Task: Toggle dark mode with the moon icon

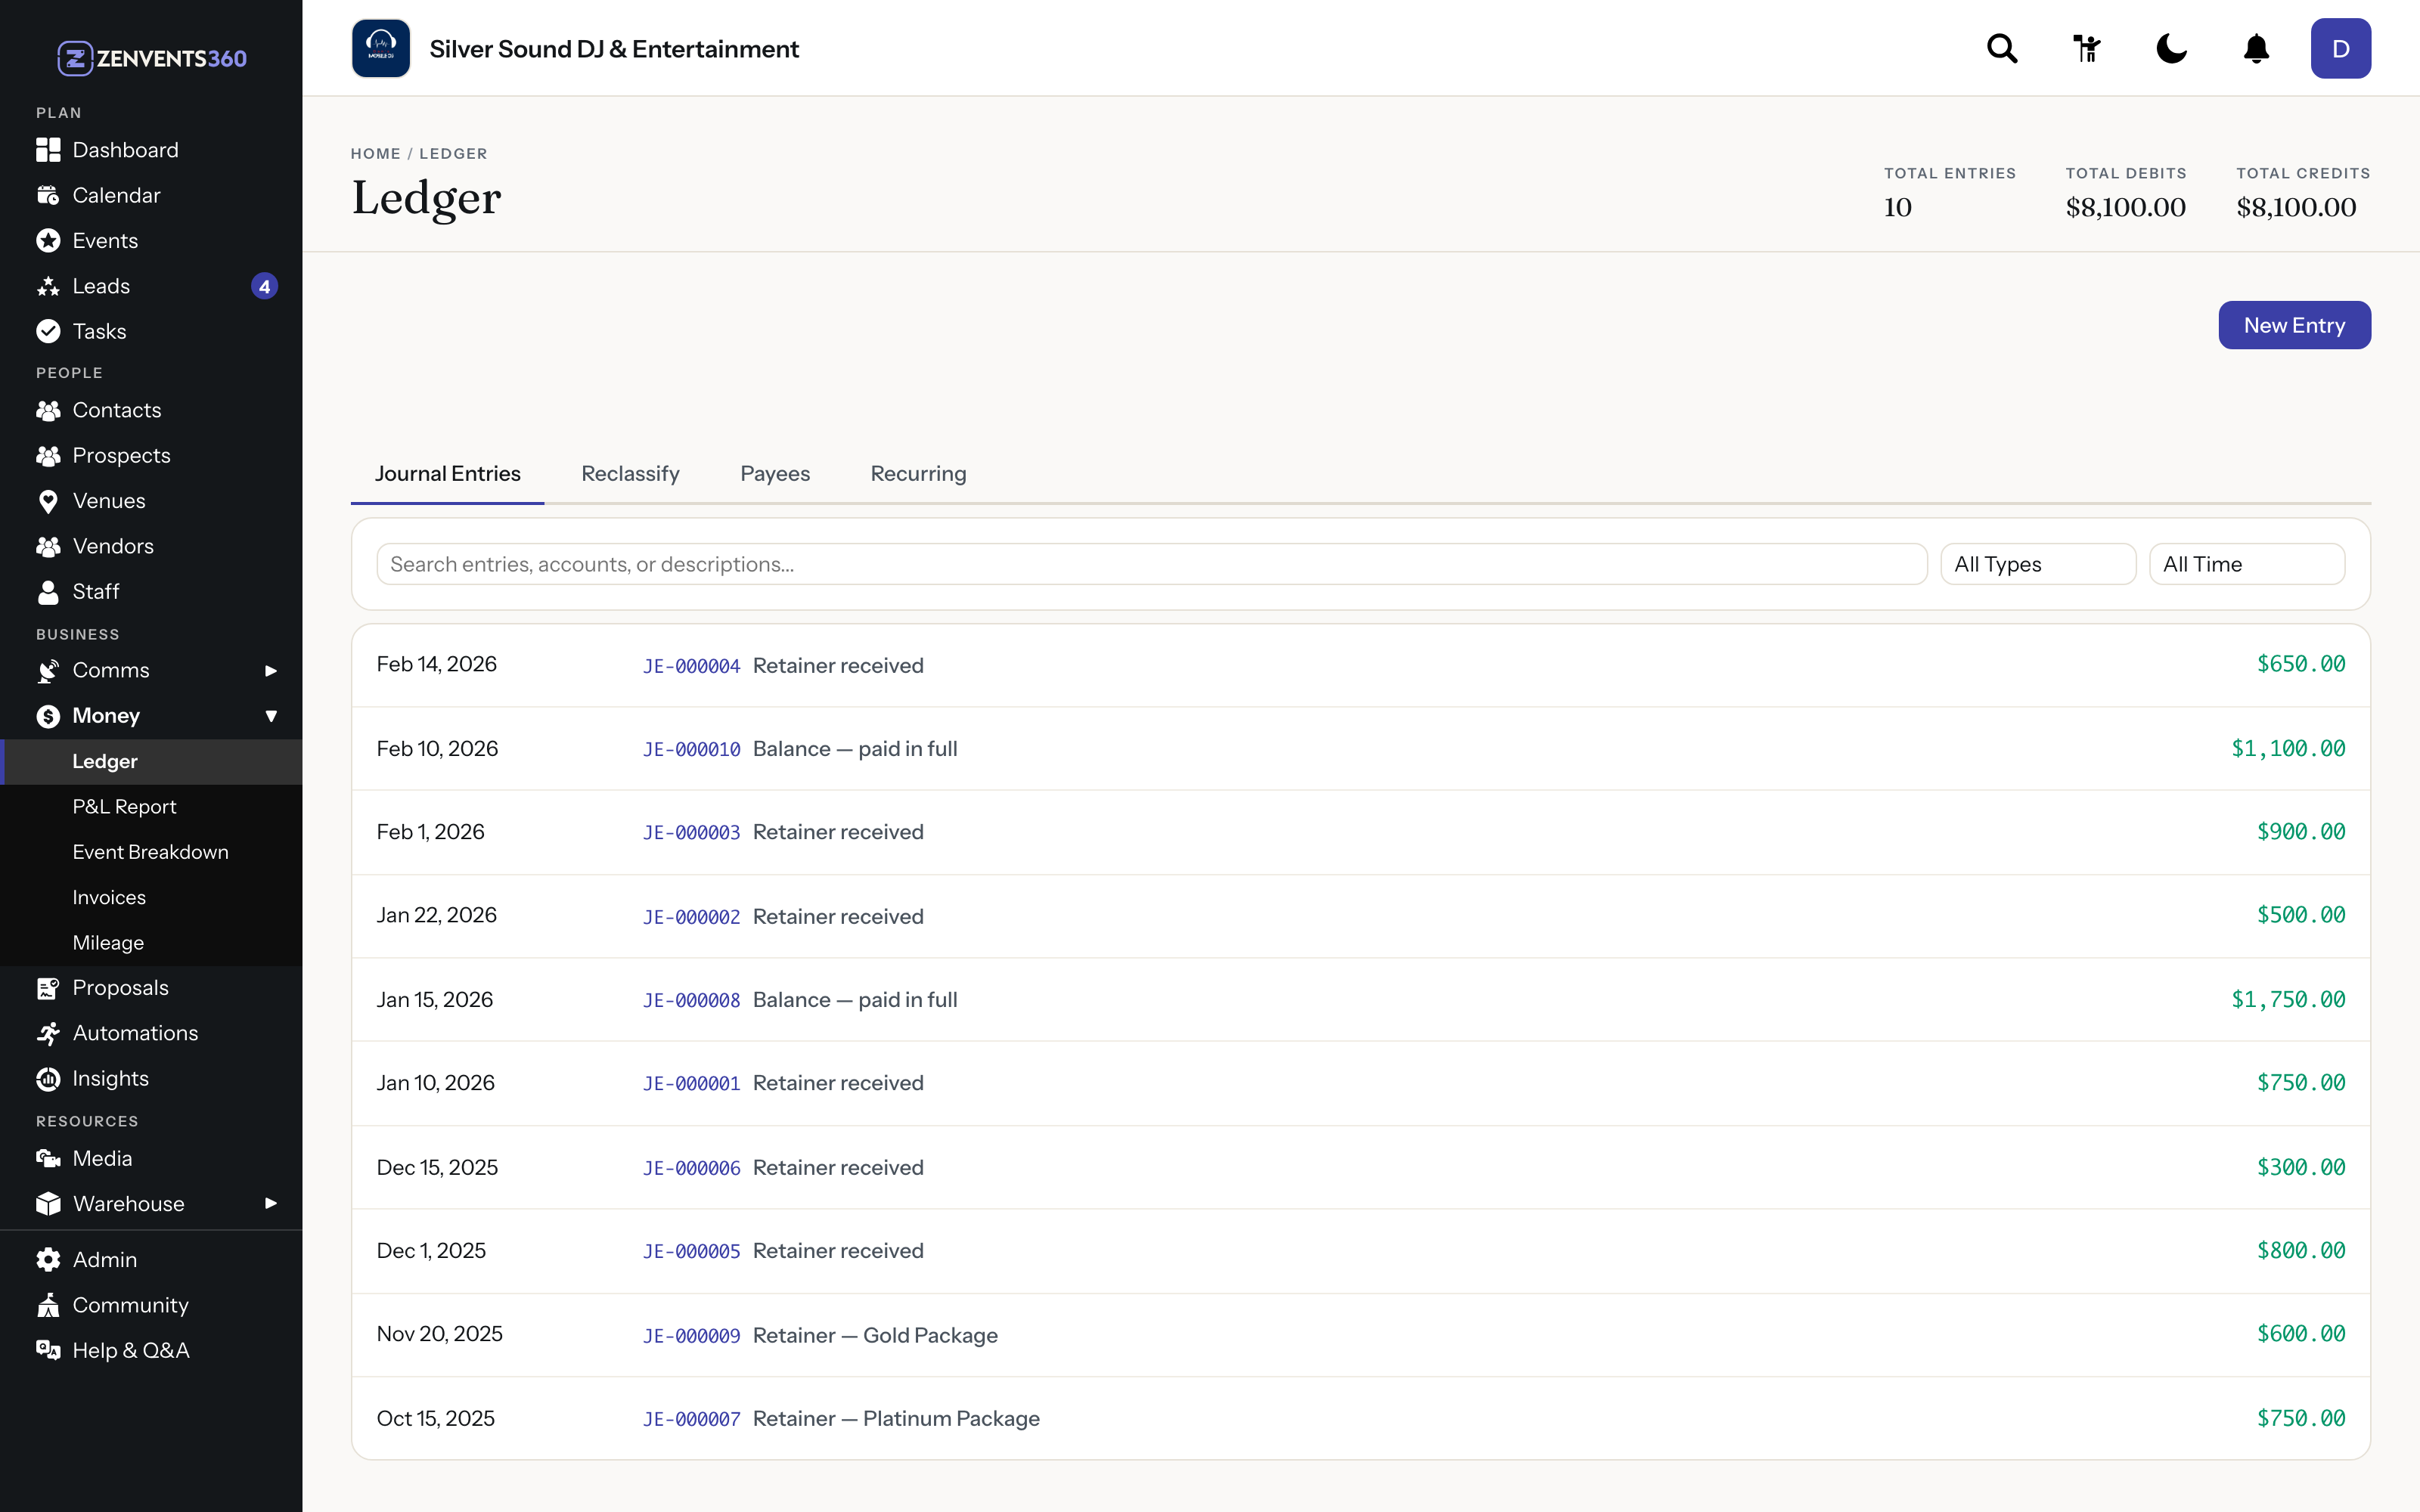Action: pyautogui.click(x=2171, y=48)
